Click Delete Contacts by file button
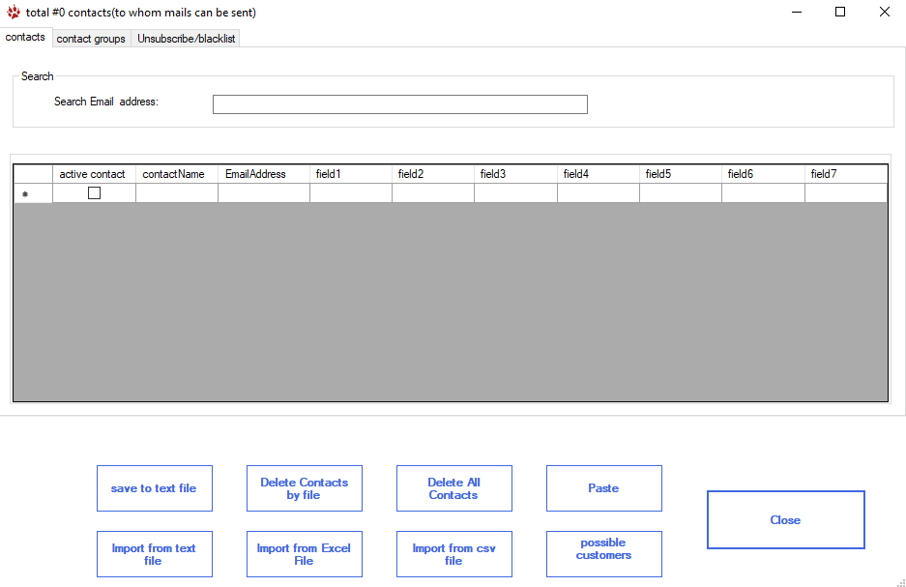The width and height of the screenshot is (906, 587). click(304, 488)
